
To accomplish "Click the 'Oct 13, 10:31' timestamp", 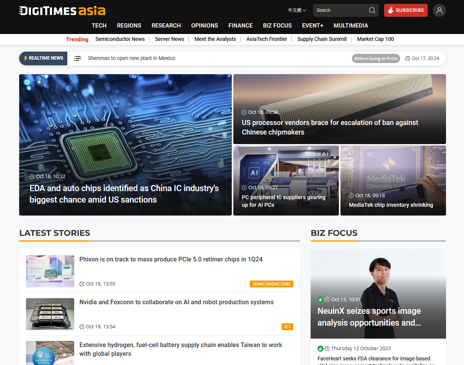I will pyautogui.click(x=346, y=299).
